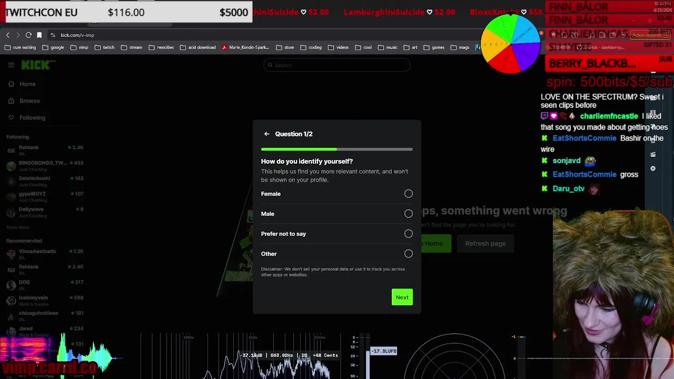The width and height of the screenshot is (674, 379).
Task: Open iceinmyvein recommended channel
Action: 45,301
